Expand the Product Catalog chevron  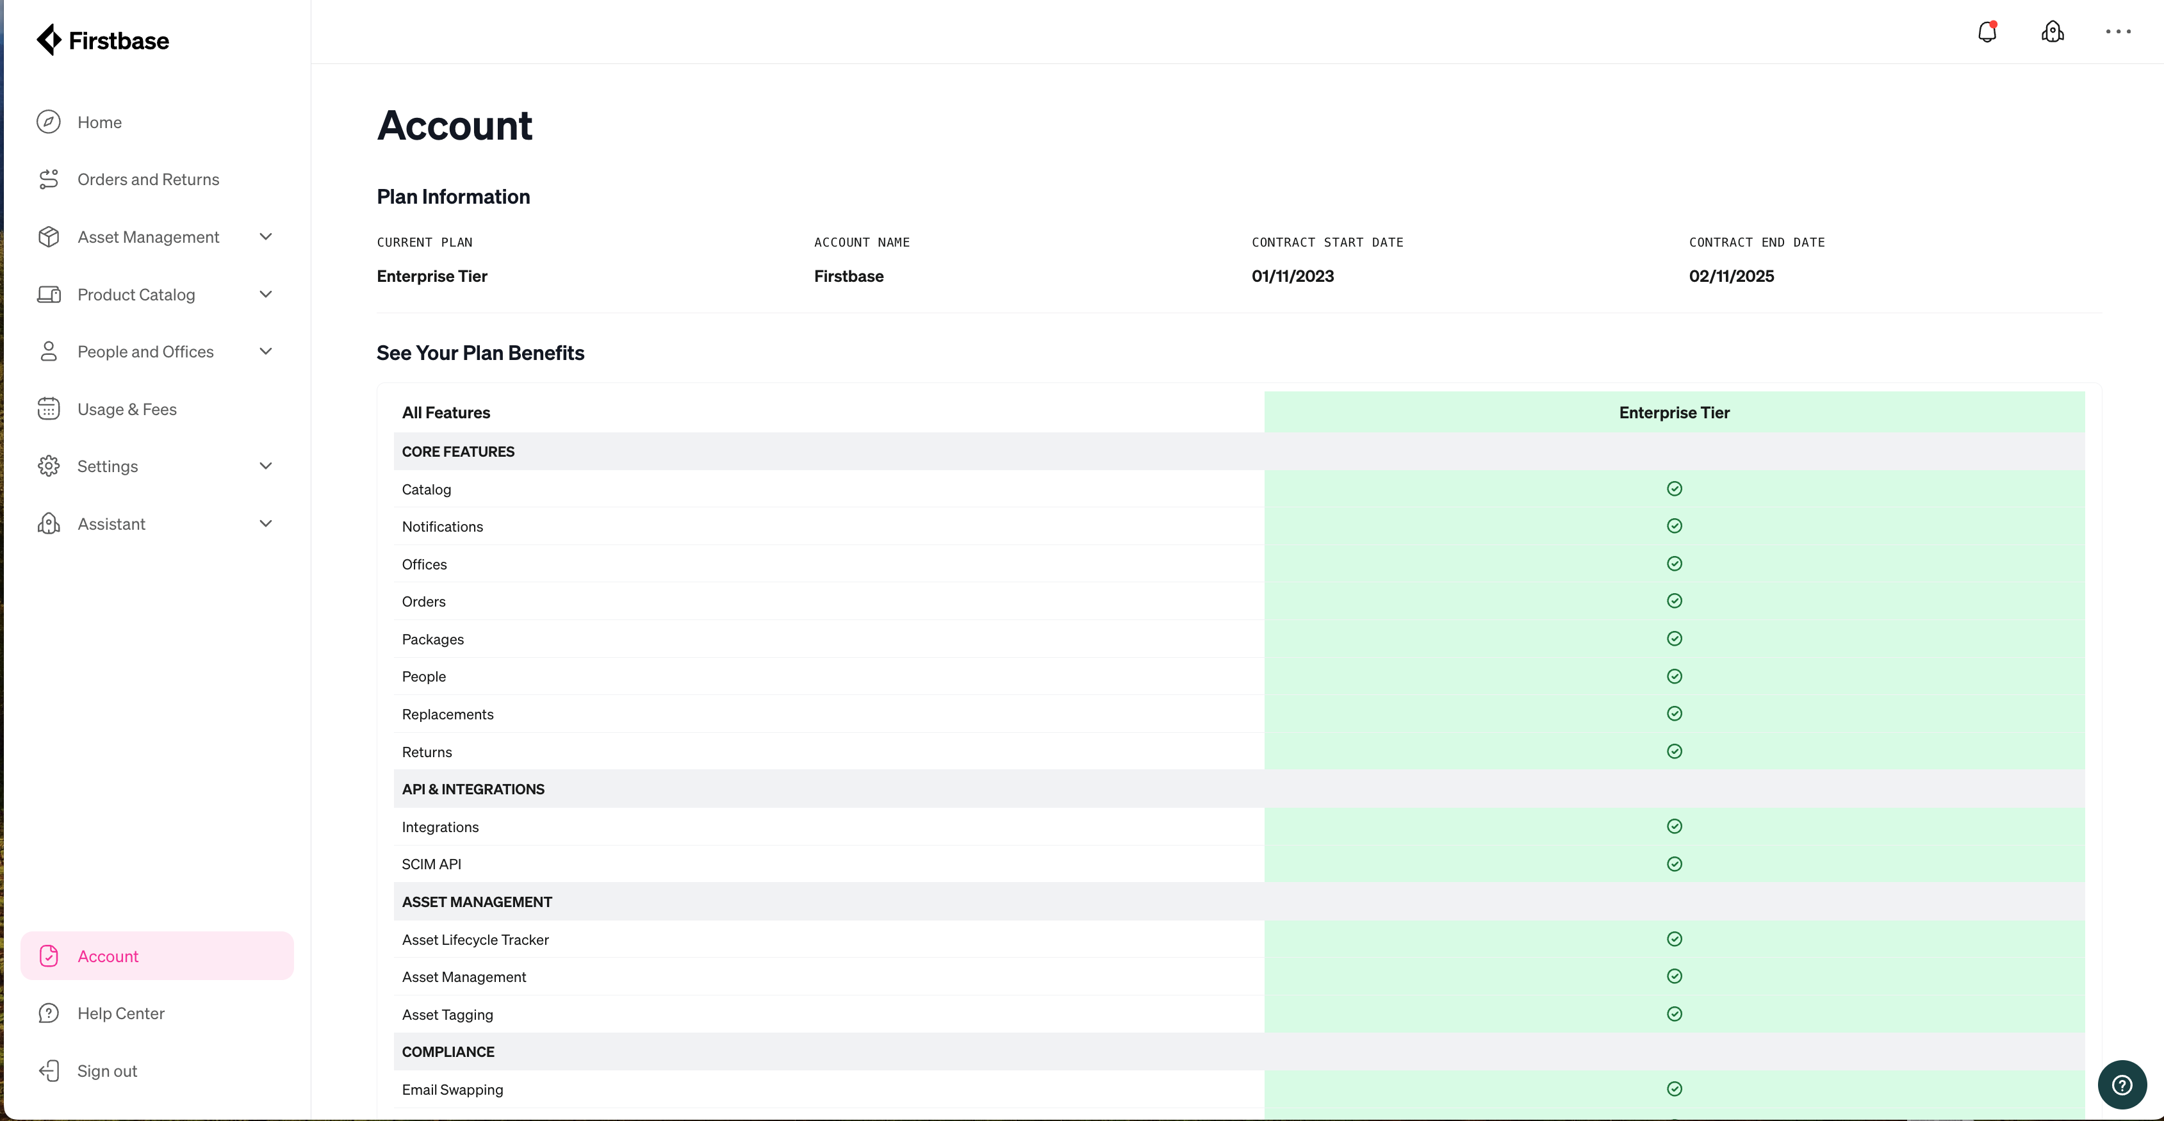coord(265,294)
